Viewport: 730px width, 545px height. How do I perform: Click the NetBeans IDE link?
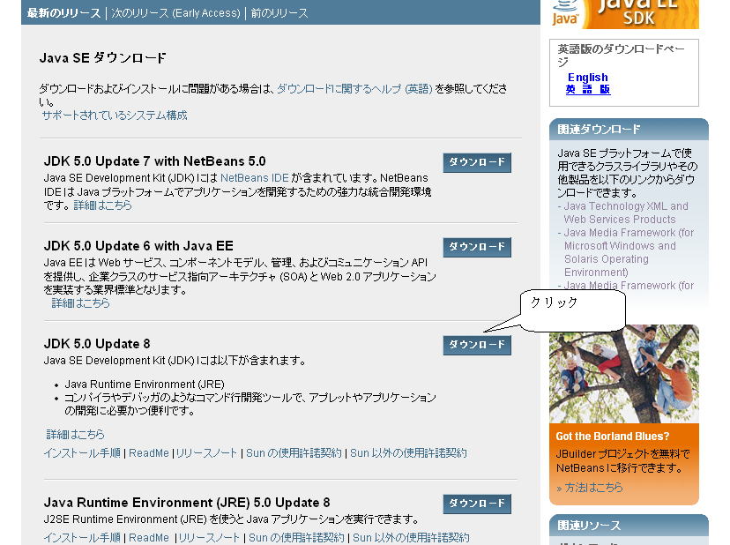[254, 178]
